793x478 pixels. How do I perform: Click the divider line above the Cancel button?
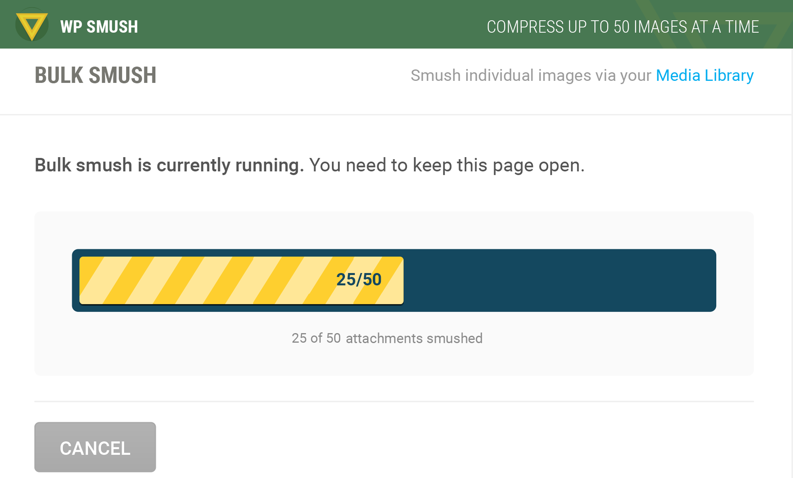tap(394, 401)
